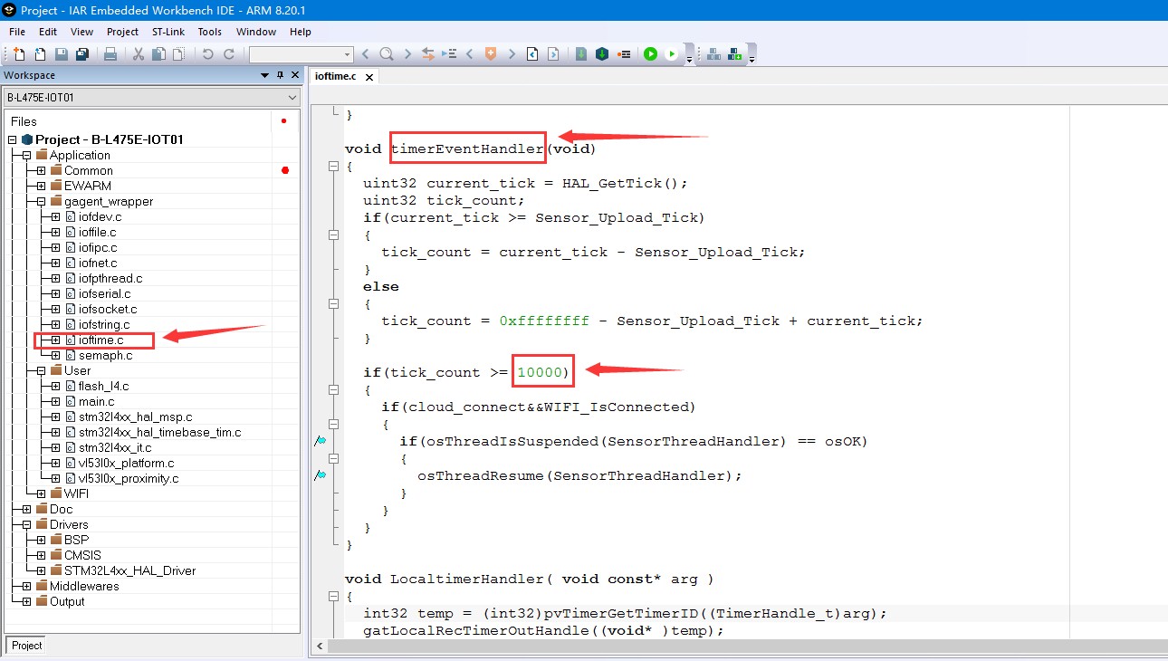The height and width of the screenshot is (661, 1168).
Task: Collapse the gagent_wrapper folder node
Action: click(41, 201)
